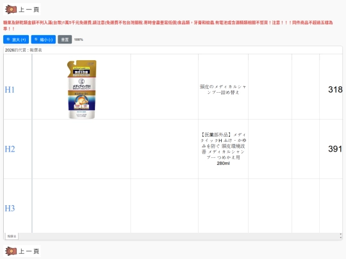
Task: Click the magnifier icon in 縮小 button
Action: click(x=36, y=40)
